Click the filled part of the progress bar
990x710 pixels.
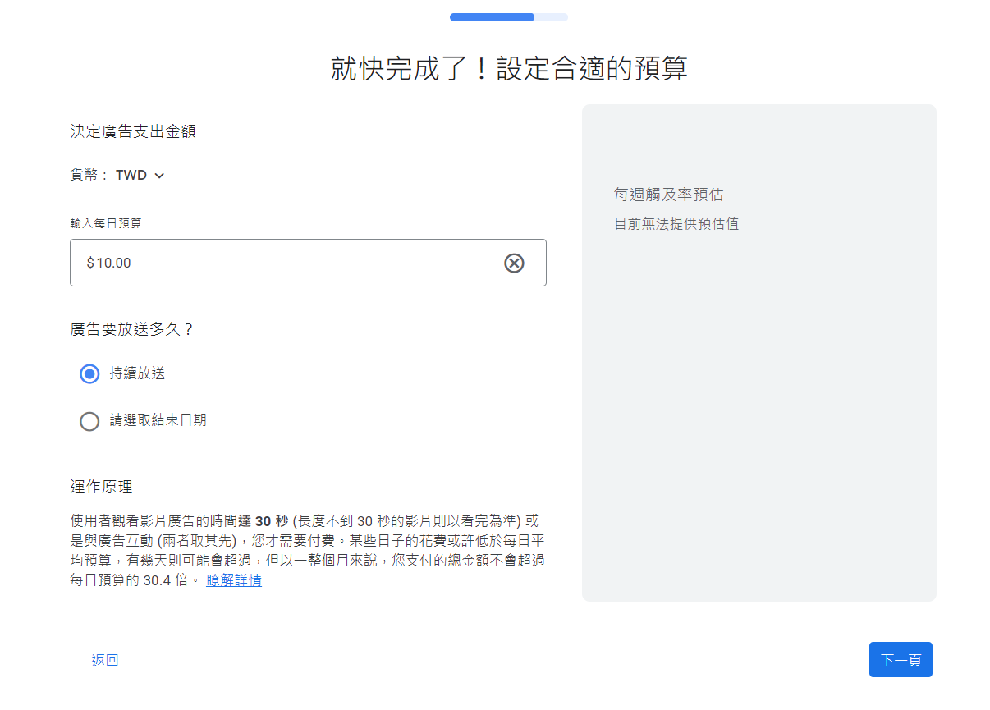pos(491,17)
